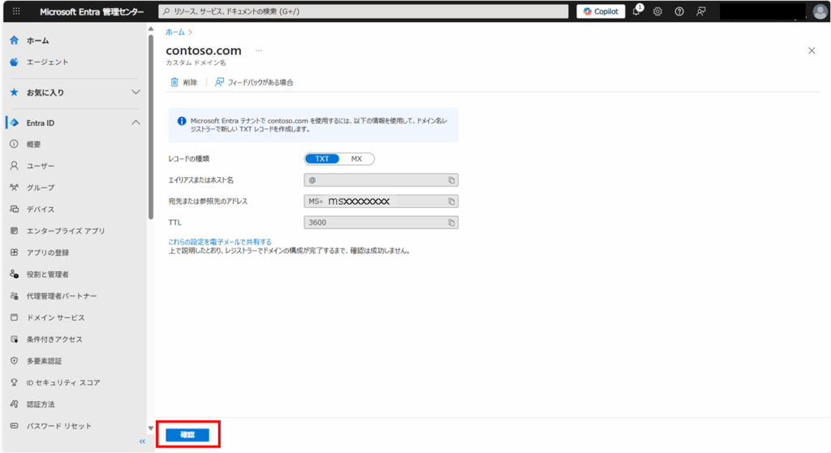Click the 削除 trash icon
Image resolution: width=831 pixels, height=453 pixels.
click(174, 82)
